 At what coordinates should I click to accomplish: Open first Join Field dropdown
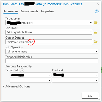75,75
